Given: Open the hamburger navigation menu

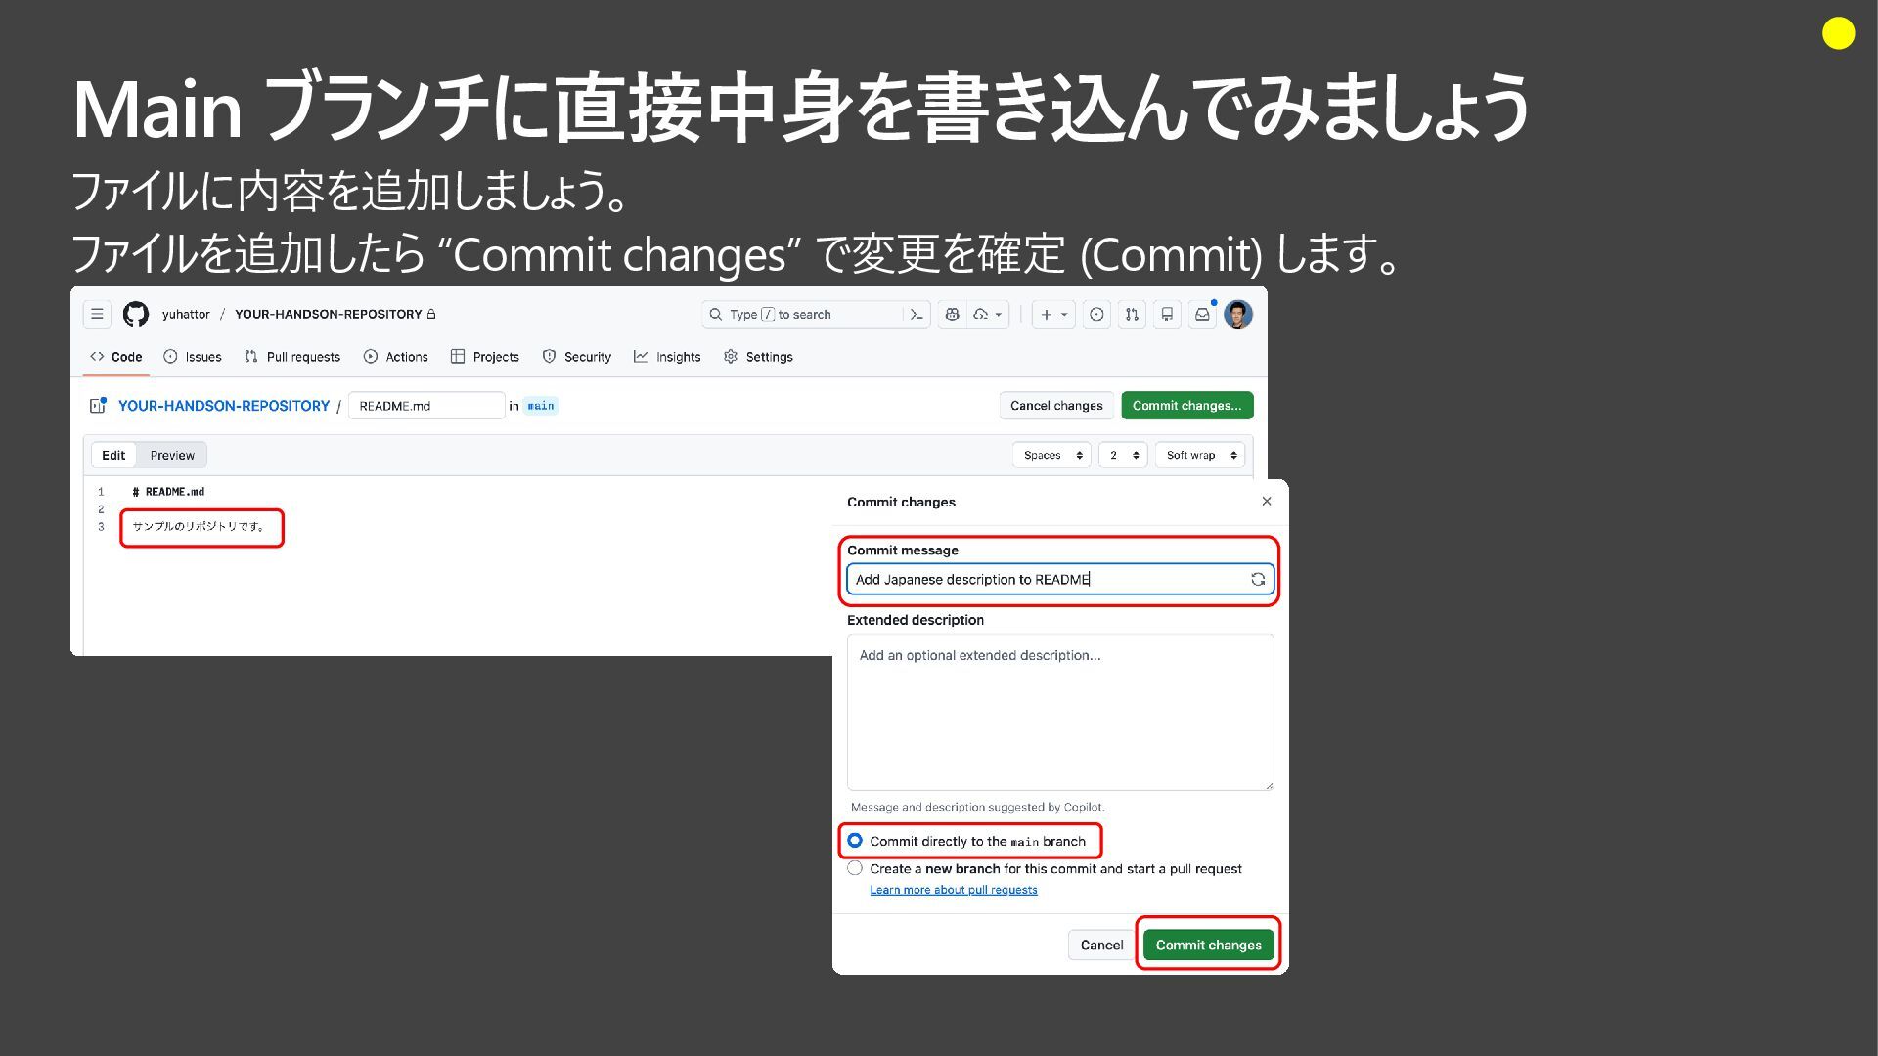Looking at the screenshot, I should coord(97,314).
